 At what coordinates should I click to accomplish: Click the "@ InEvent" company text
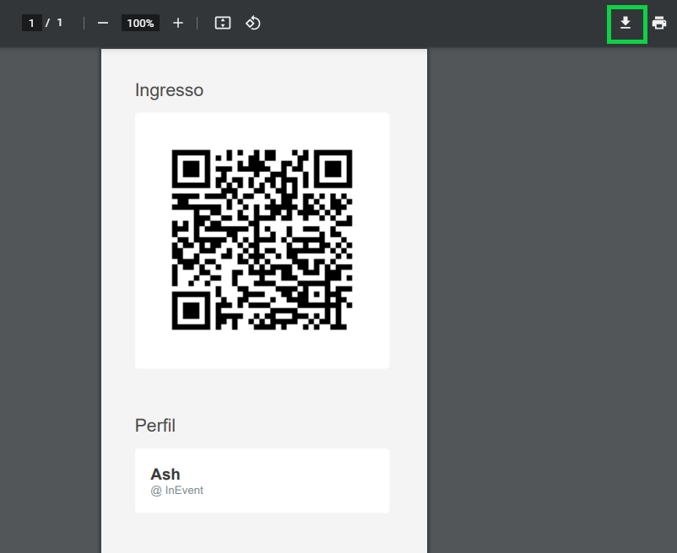click(176, 491)
